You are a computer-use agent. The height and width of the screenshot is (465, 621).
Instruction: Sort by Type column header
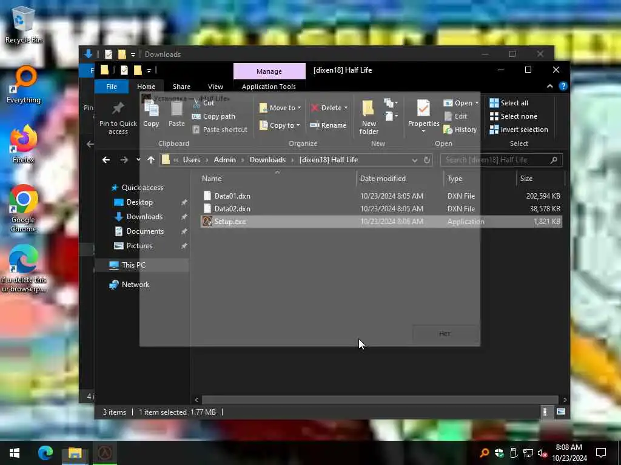click(480, 179)
